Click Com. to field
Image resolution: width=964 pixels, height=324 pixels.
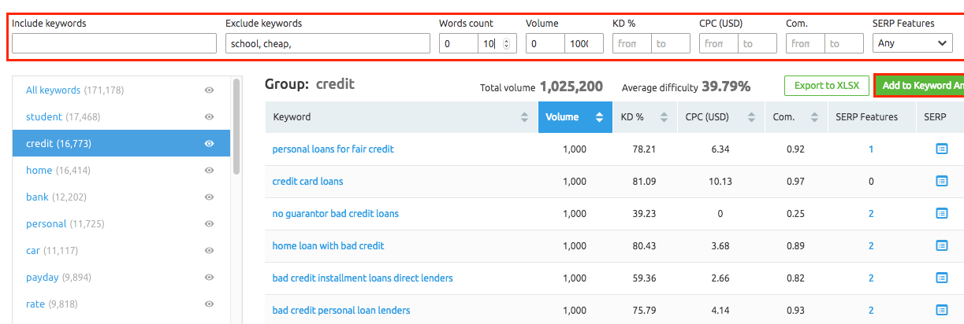(844, 43)
